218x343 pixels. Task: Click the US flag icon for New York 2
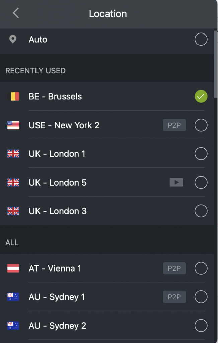(x=12, y=125)
